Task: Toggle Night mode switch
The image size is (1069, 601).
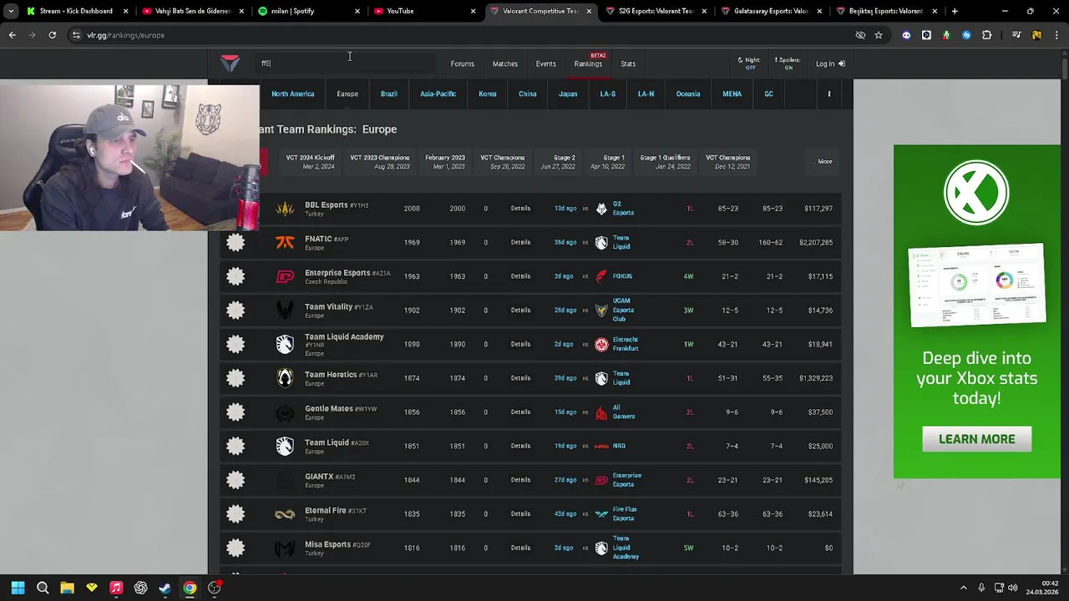Action: tap(749, 63)
